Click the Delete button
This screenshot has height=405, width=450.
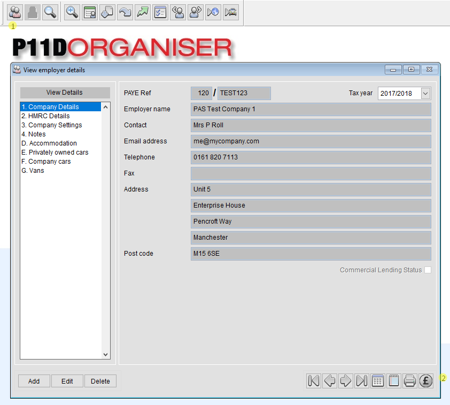click(100, 381)
